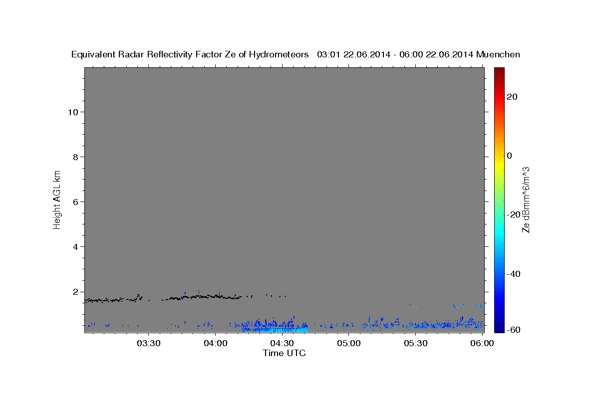The width and height of the screenshot is (599, 399).
Task: Click the dark red top of colorbar
Action: (x=499, y=72)
